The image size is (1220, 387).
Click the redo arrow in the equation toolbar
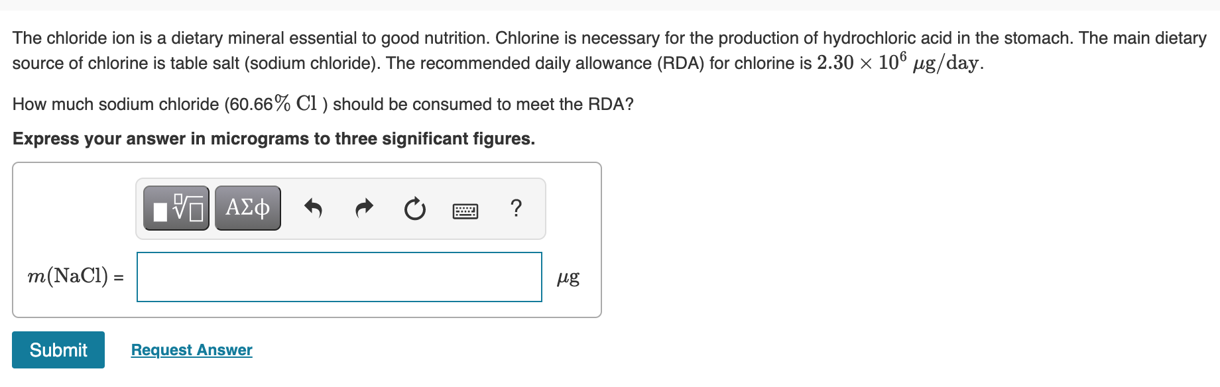[x=363, y=207]
